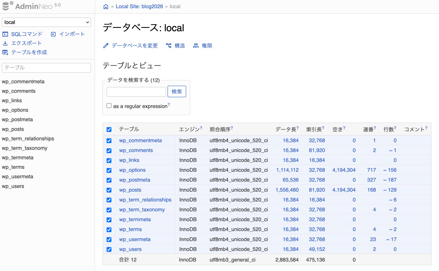Uncheck the wp_options table checkbox
Viewport: 439px width, 271px height.
(109, 170)
